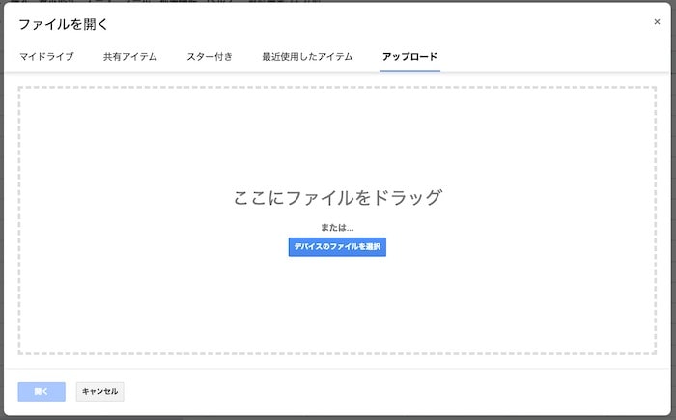Close the ファイルを開く dialog with X
The image size is (676, 420).
click(657, 21)
